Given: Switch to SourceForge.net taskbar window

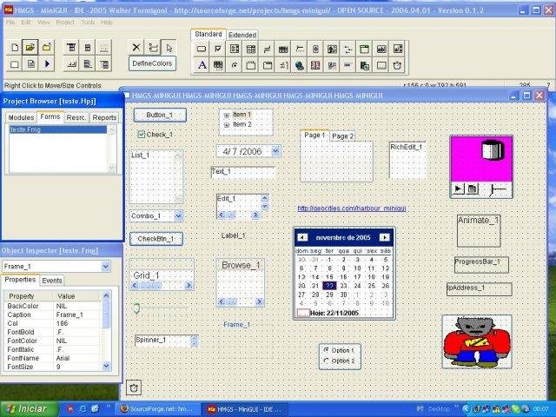Looking at the screenshot, I should pyautogui.click(x=157, y=409).
